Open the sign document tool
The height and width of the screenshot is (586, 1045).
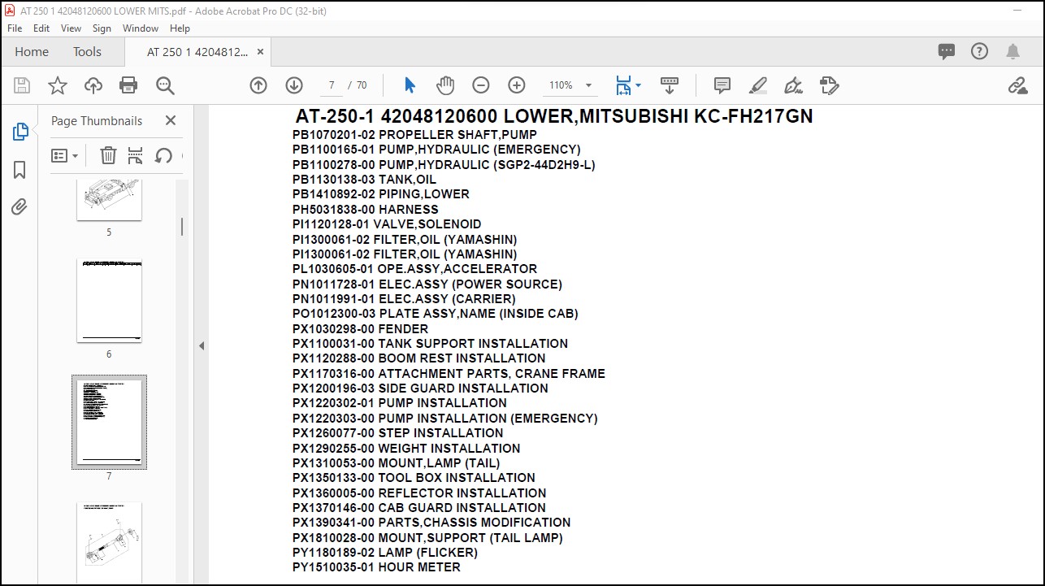tap(793, 85)
